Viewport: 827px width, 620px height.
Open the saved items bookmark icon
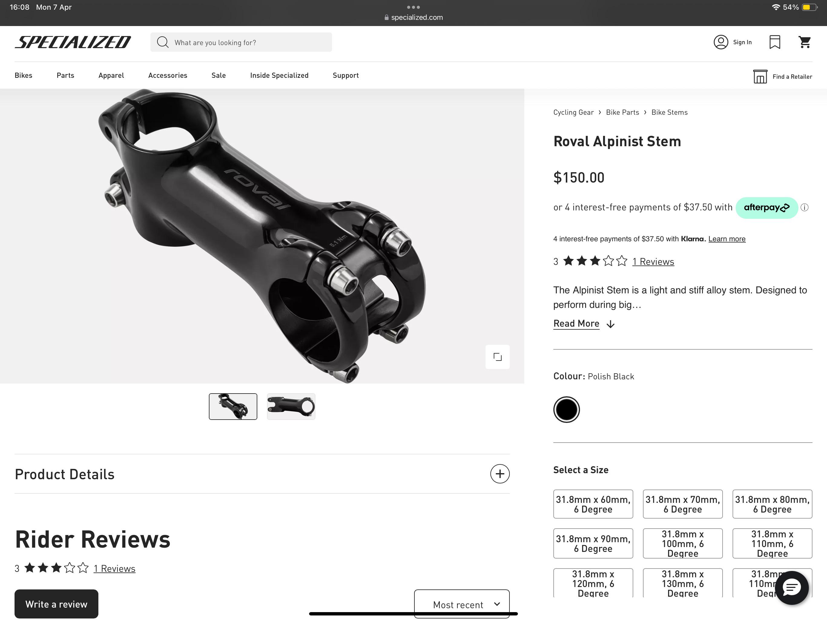775,42
